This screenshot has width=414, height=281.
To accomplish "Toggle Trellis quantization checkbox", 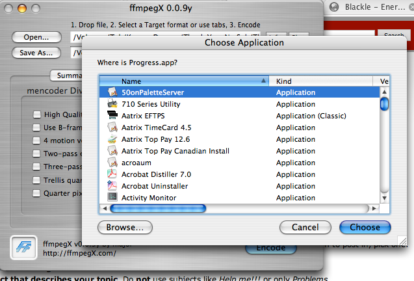I will [x=36, y=180].
